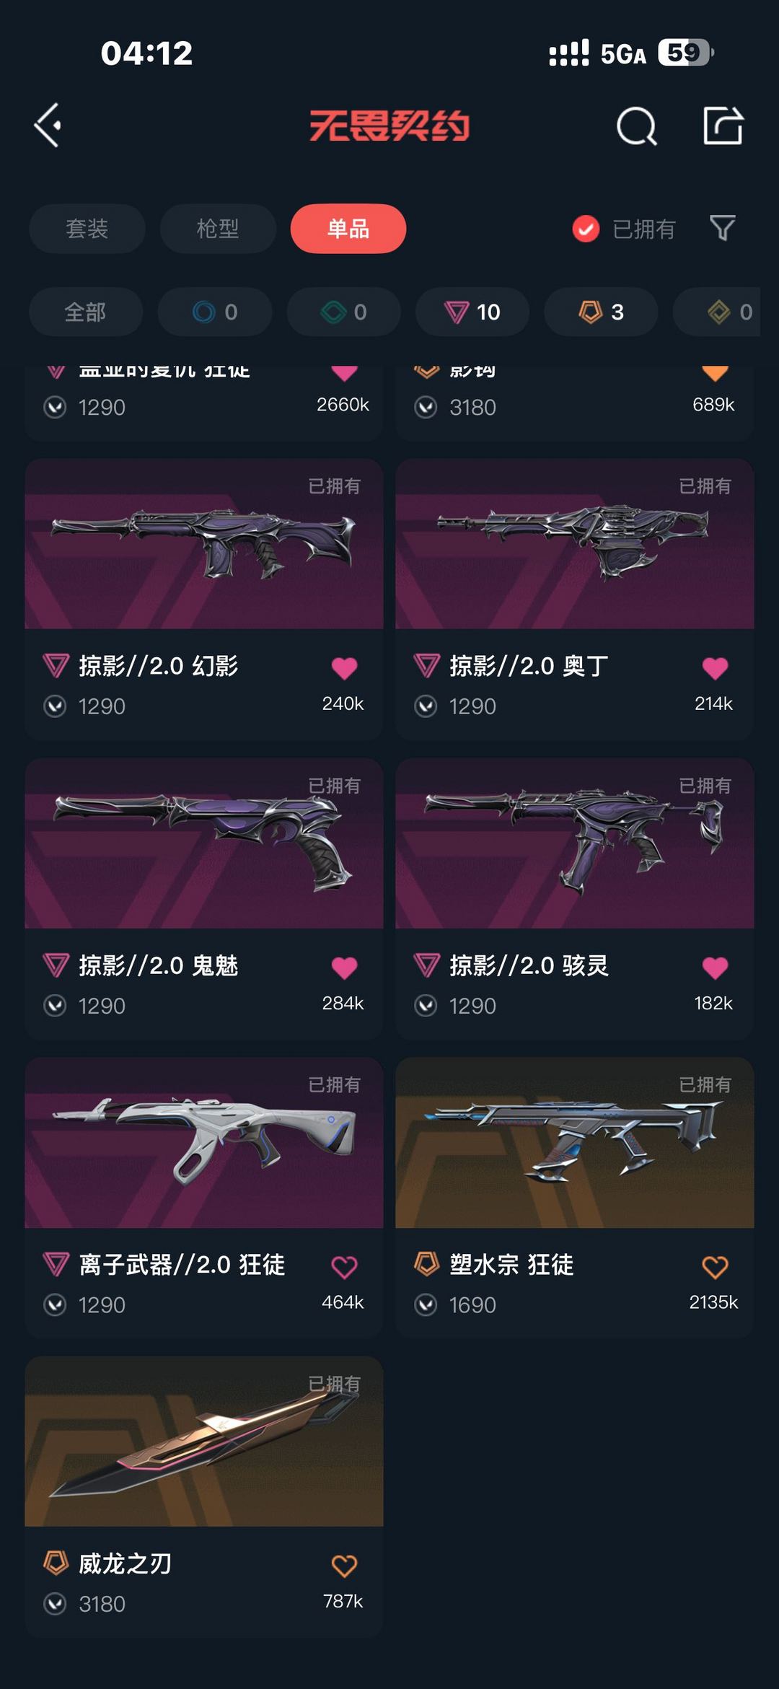Toggle the 已拥有 owned checkbox
779x1689 pixels.
click(x=586, y=229)
